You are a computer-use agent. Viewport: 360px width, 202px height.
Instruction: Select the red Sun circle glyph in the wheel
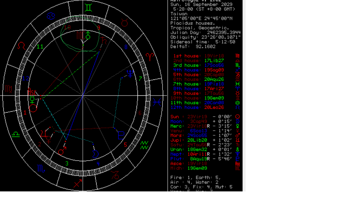pyautogui.click(x=33, y=108)
